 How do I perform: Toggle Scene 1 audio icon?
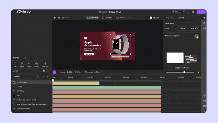point(48,77)
